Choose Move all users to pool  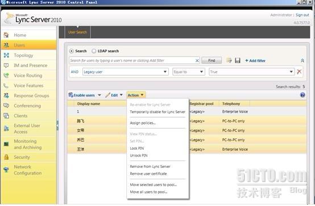click(x=148, y=192)
